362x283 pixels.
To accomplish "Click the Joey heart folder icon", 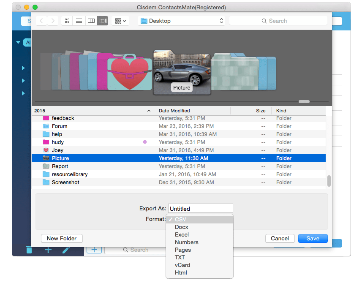I will [x=46, y=150].
